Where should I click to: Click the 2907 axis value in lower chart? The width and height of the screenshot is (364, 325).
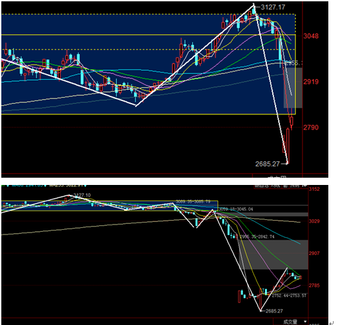[314, 253]
